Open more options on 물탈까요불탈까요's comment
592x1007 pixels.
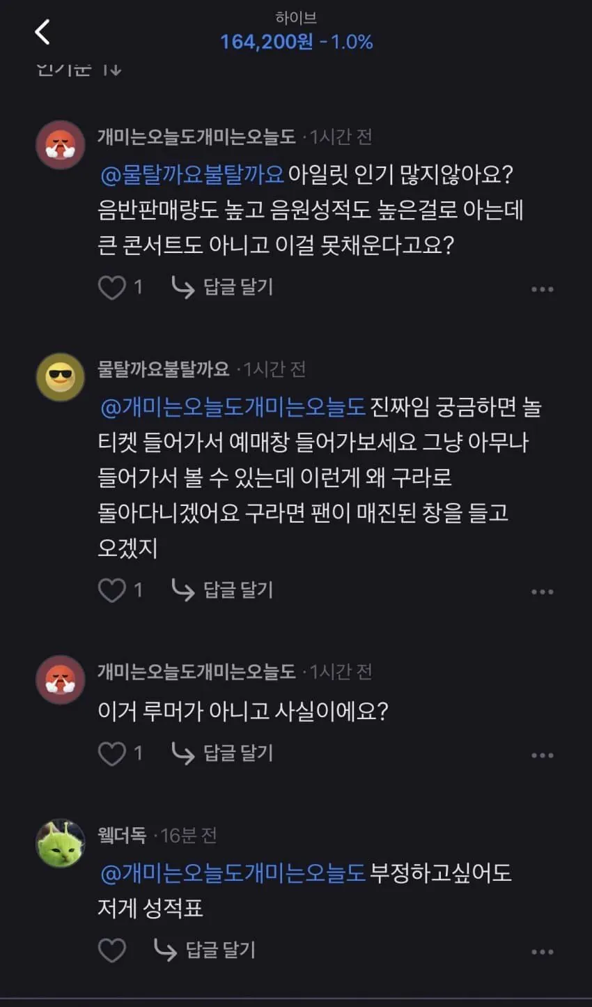coord(542,592)
